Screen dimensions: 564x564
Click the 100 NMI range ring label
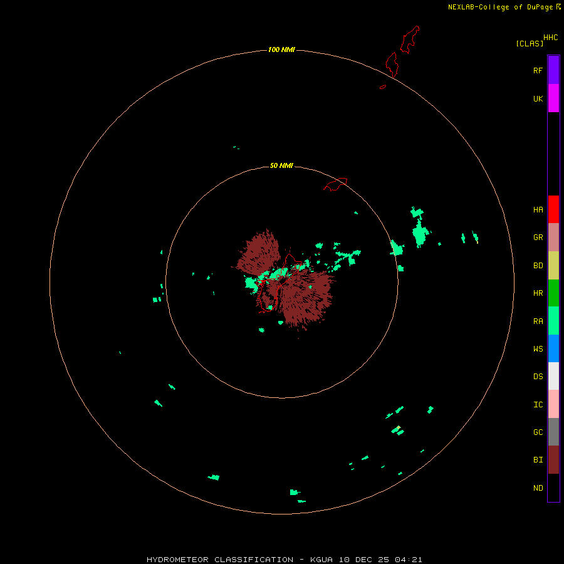pos(281,50)
